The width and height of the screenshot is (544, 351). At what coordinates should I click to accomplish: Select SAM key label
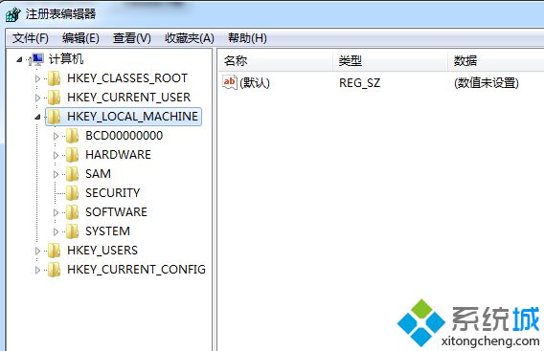(99, 174)
